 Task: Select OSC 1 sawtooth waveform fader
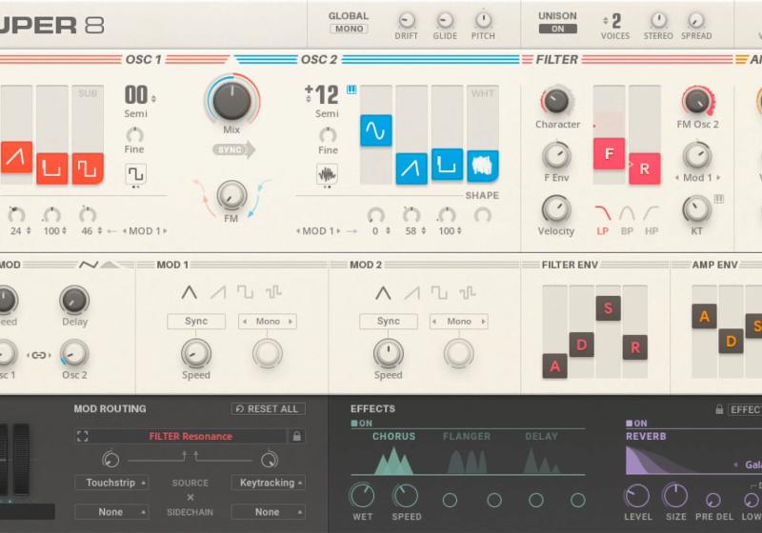(16, 157)
